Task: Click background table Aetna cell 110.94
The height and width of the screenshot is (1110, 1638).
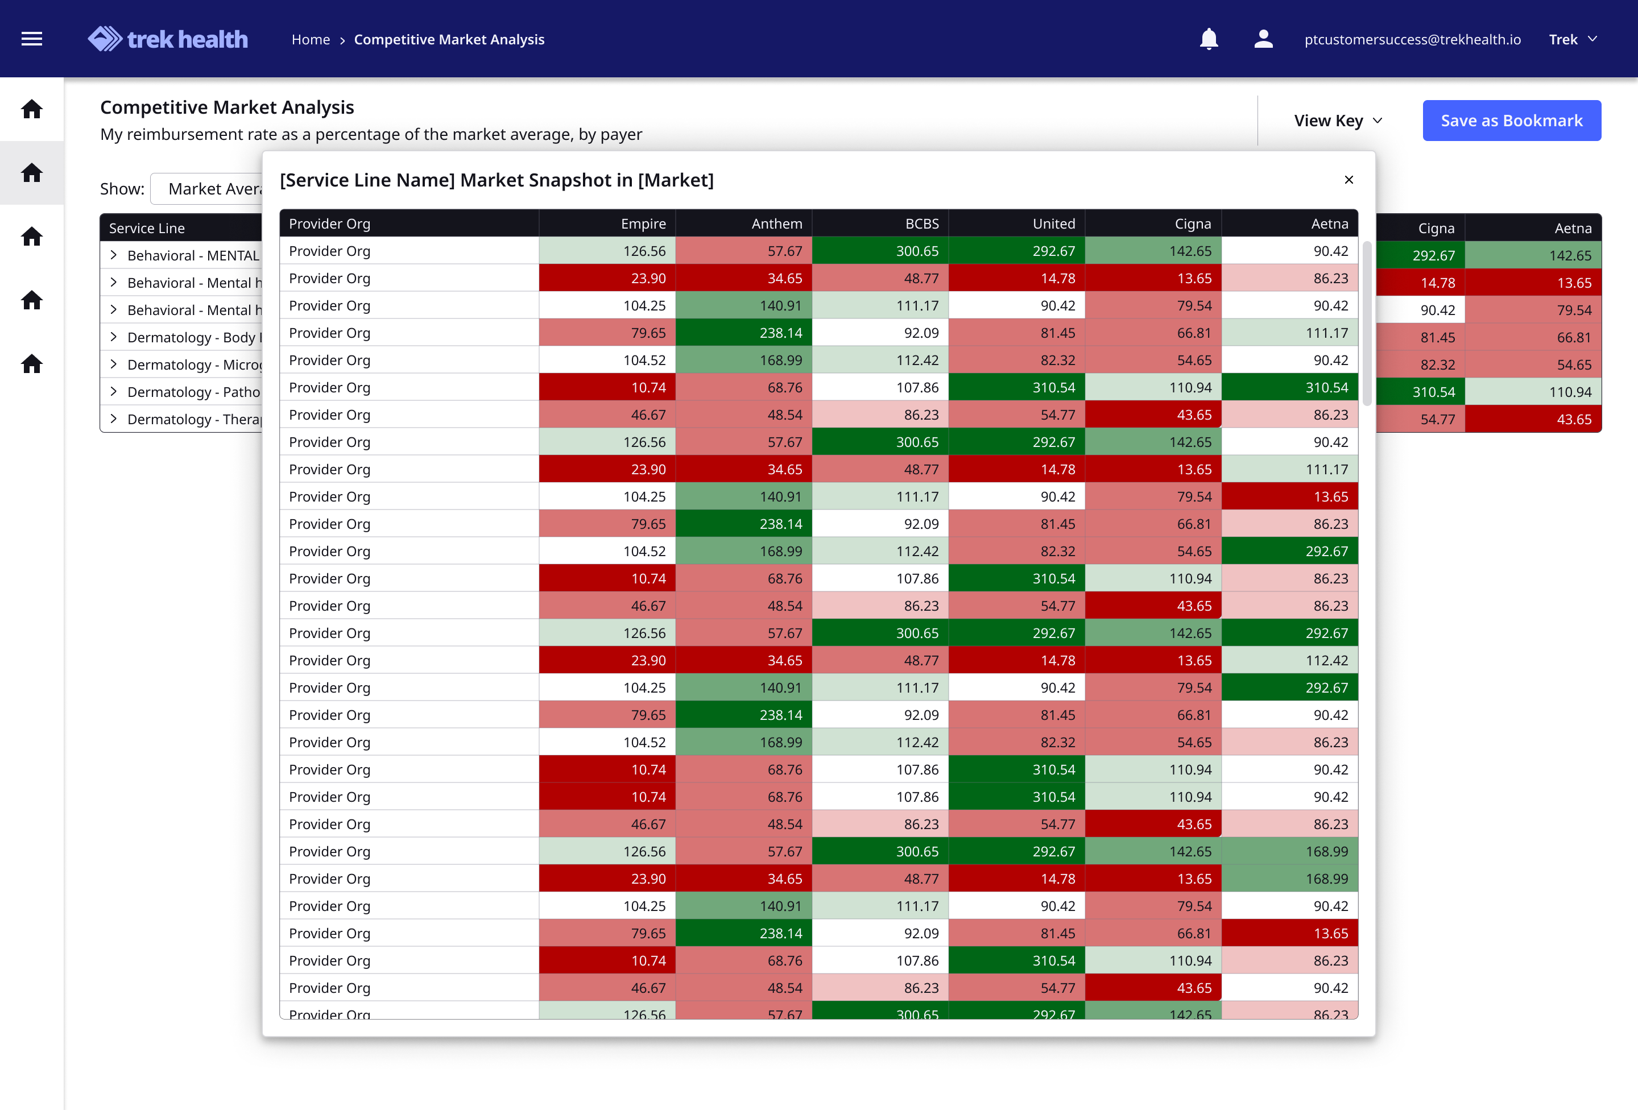Action: click(x=1533, y=392)
